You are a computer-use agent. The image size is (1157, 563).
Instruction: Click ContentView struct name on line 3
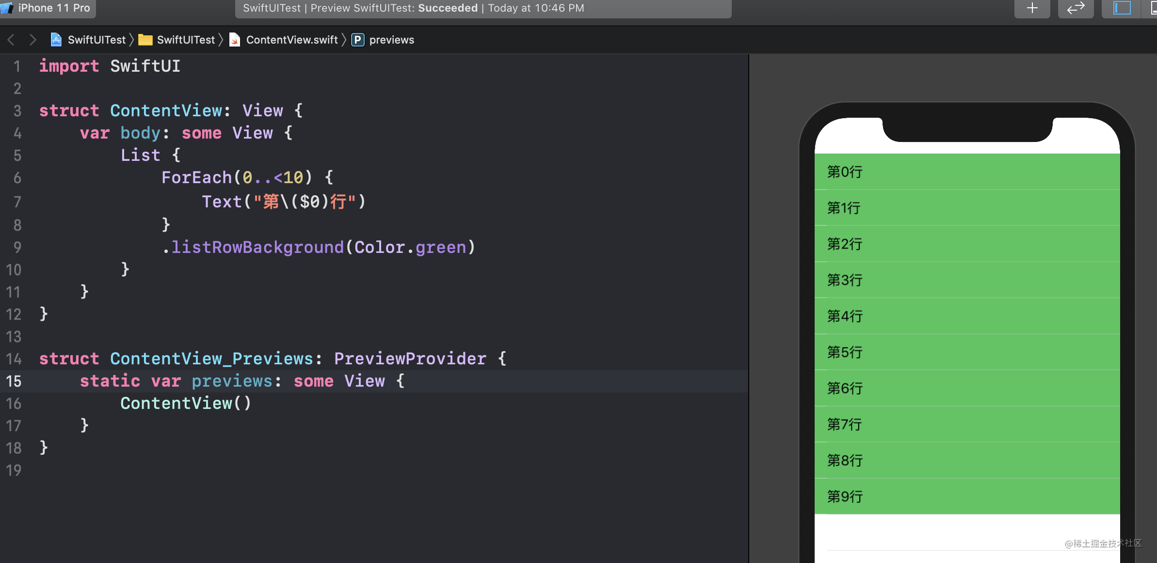[x=166, y=110]
